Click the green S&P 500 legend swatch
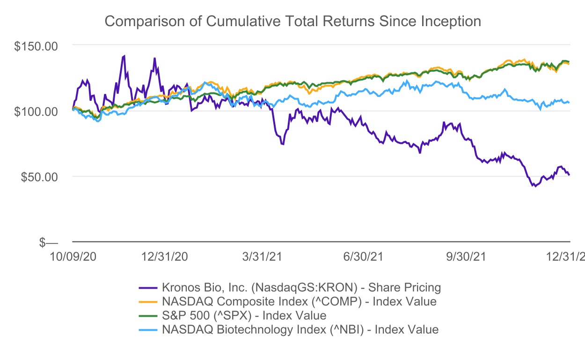585x355 pixels. pyautogui.click(x=149, y=315)
